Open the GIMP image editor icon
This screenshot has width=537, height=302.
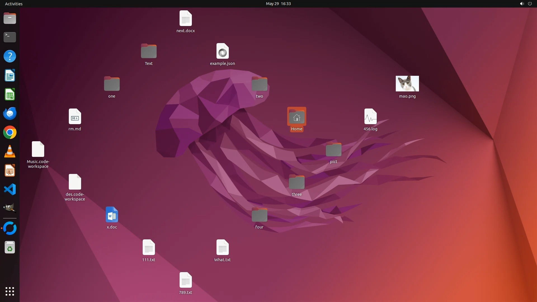point(10,208)
